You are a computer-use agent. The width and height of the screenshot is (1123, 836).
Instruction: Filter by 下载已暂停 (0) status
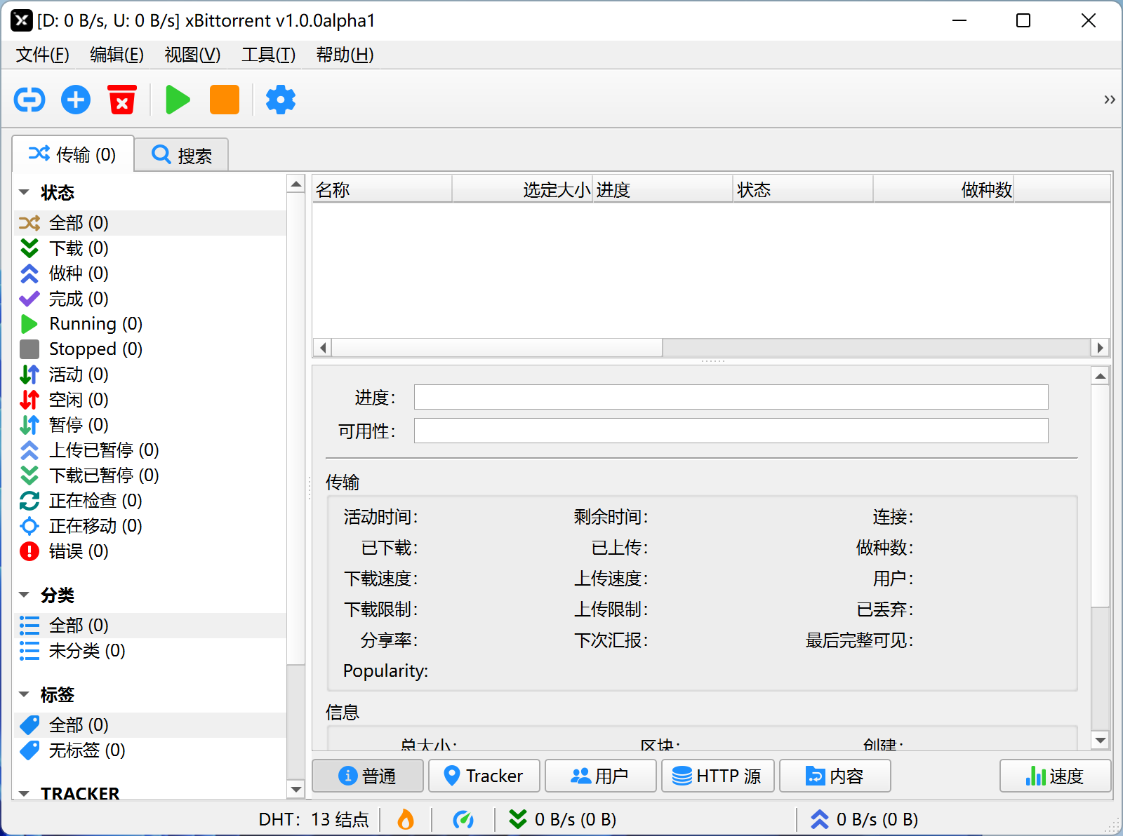(149, 476)
